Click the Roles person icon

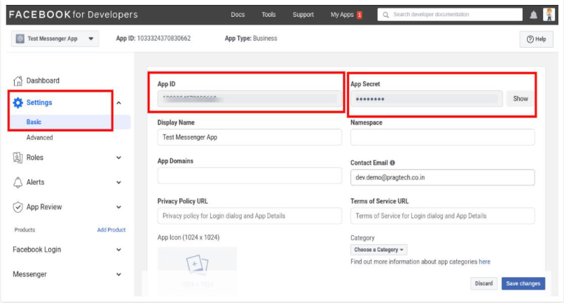18,157
